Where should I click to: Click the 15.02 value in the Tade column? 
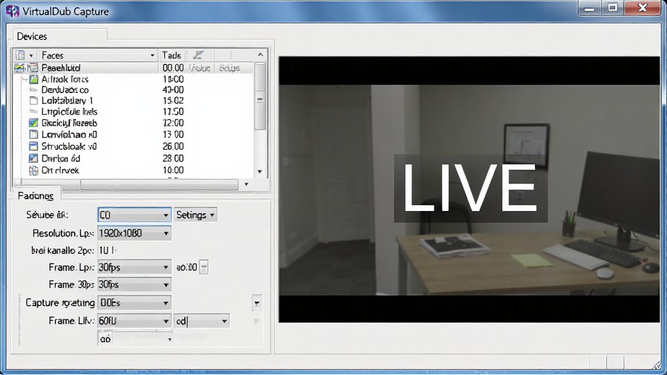coord(173,101)
